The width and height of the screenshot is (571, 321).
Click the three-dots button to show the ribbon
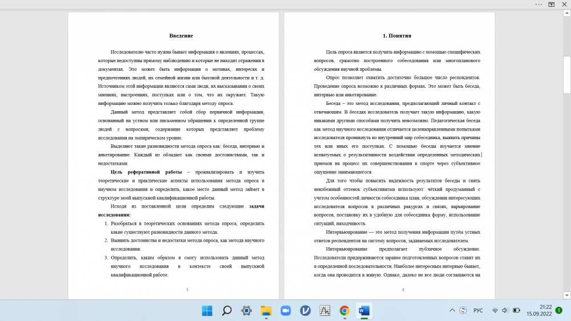538,4
